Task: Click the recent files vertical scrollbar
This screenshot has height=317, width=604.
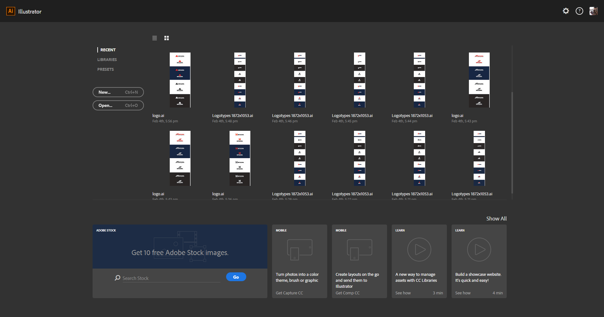Action: click(512, 143)
